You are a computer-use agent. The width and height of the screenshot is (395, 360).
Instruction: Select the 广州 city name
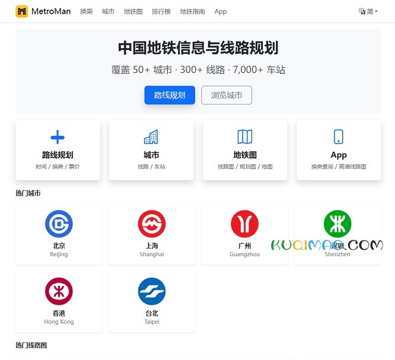[x=244, y=246]
